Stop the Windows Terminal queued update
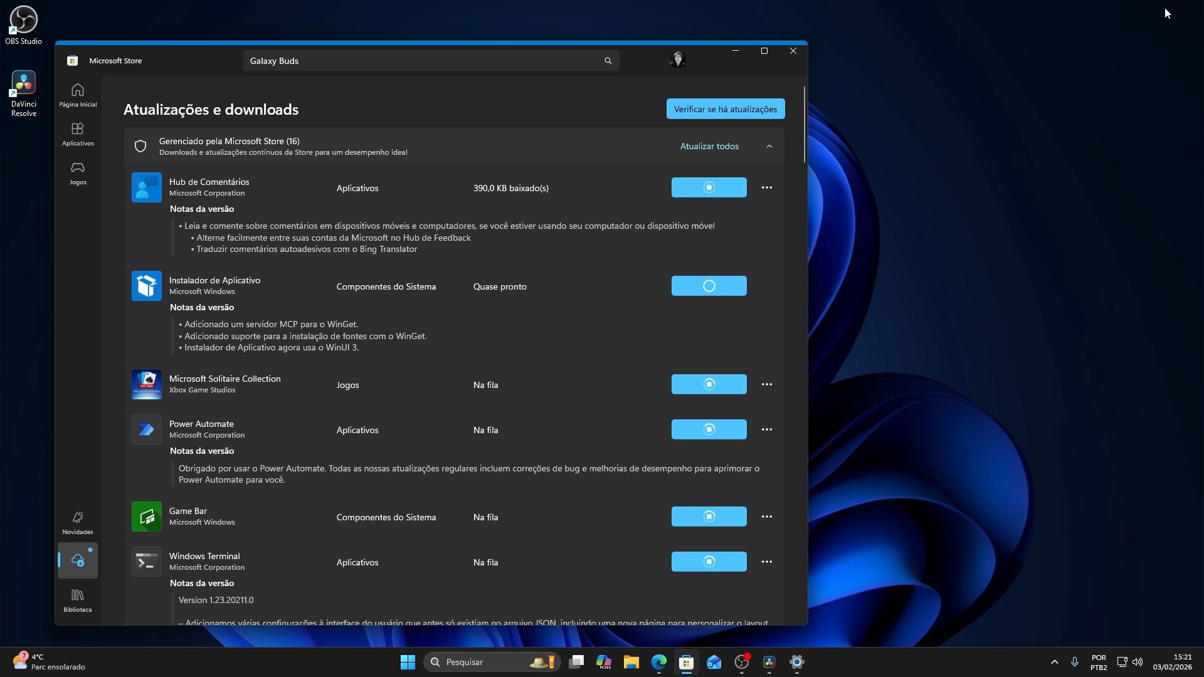Image resolution: width=1204 pixels, height=677 pixels. (709, 562)
